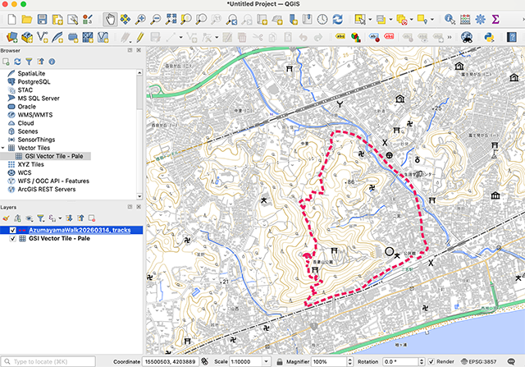Open the Statistical Summary sigma icon
Viewport: 525px width, 367px height.
(x=495, y=19)
